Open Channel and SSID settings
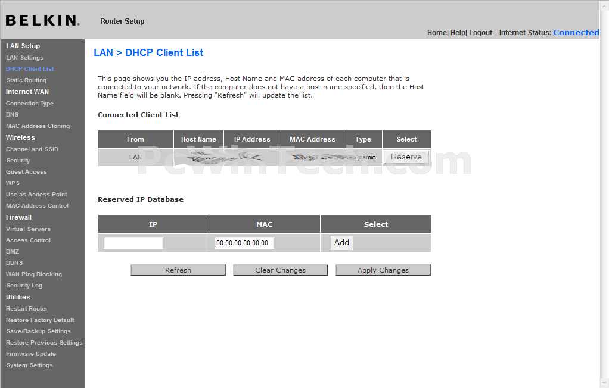Screen dimensions: 609x388 [32, 149]
